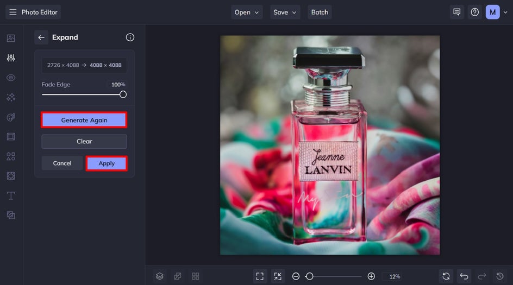
Task: Expand the account menu chevron
Action: point(505,12)
